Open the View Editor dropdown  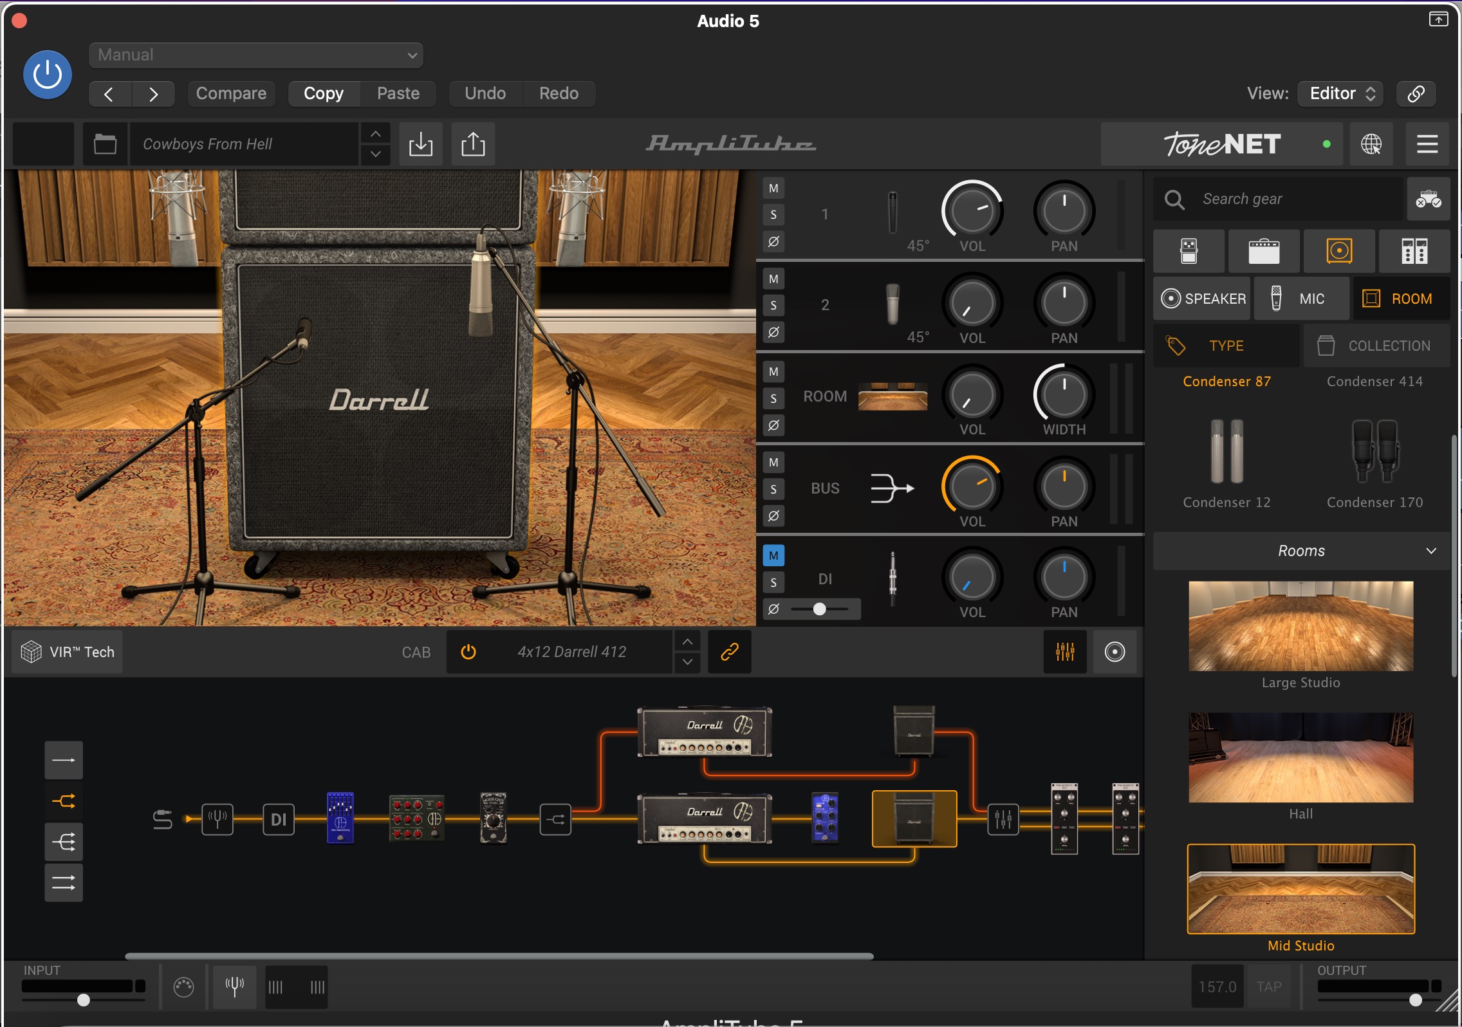1342,94
